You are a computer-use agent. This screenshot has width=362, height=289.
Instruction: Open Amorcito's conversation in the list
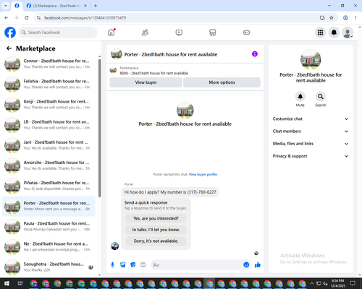(49, 165)
